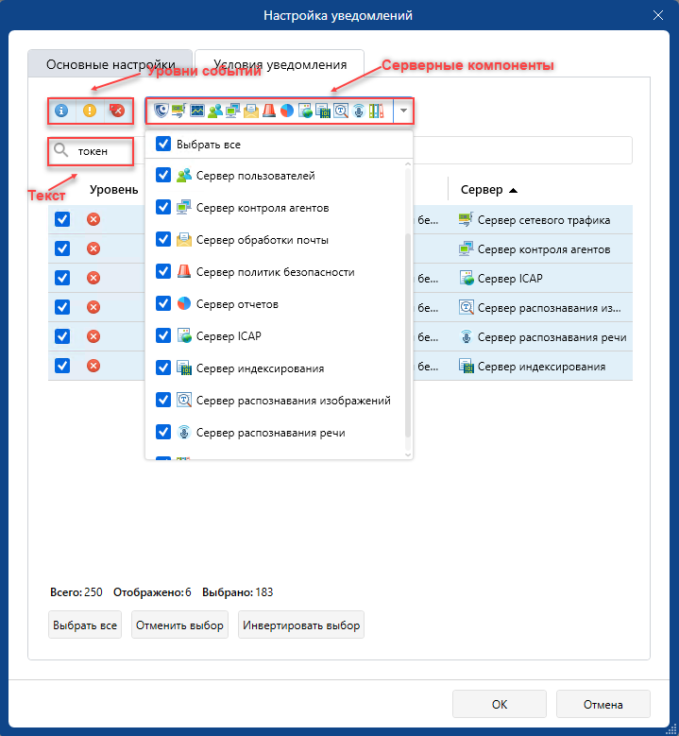Uncheck Сервер индексирования checkbox in the dropdown list
Image resolution: width=679 pixels, height=736 pixels.
(x=163, y=368)
